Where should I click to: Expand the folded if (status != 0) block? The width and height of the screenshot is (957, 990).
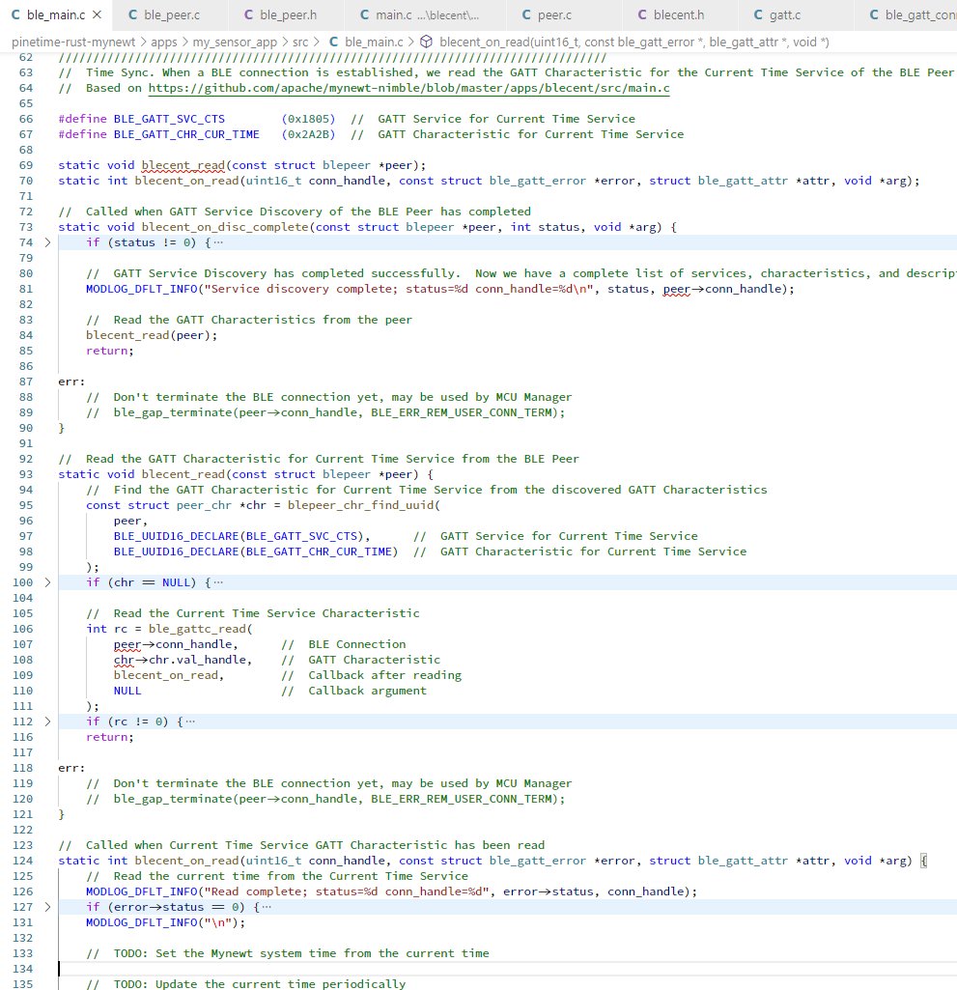pos(47,242)
